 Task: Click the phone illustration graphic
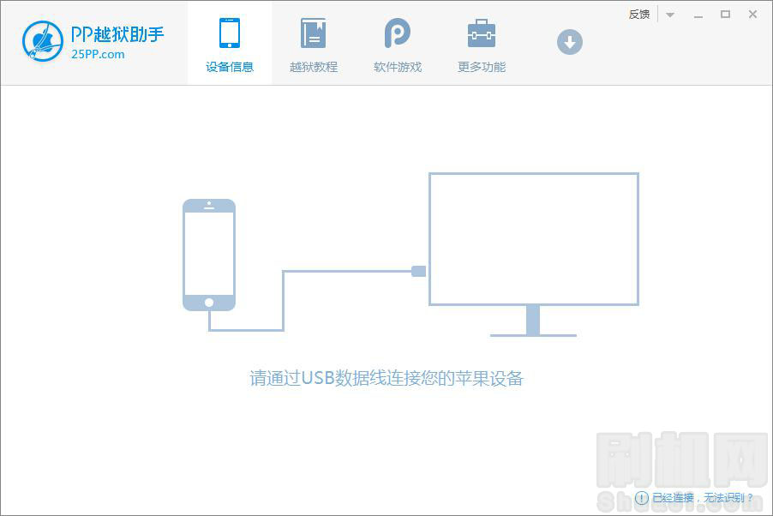[x=209, y=255]
